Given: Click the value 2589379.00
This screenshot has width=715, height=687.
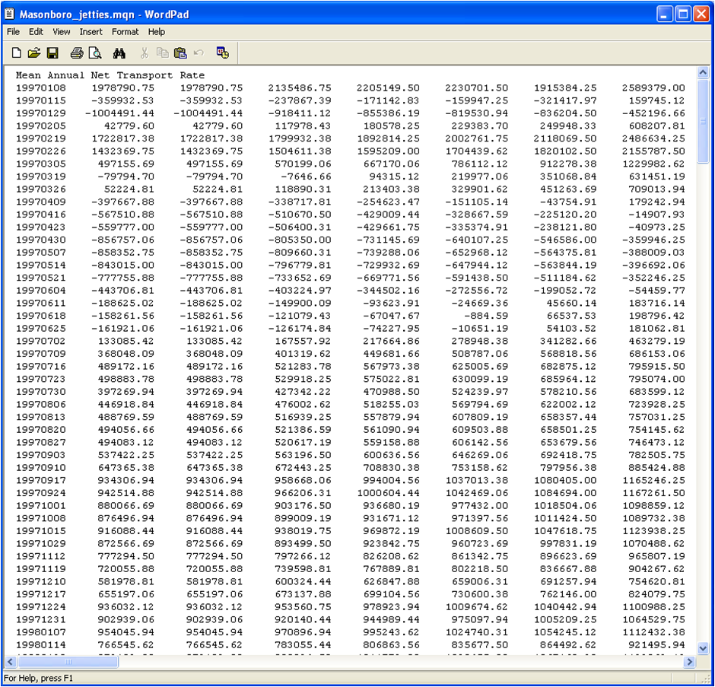Looking at the screenshot, I should tap(653, 87).
